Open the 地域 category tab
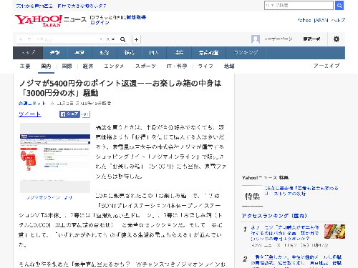The width and height of the screenshot is (358, 268). click(229, 66)
